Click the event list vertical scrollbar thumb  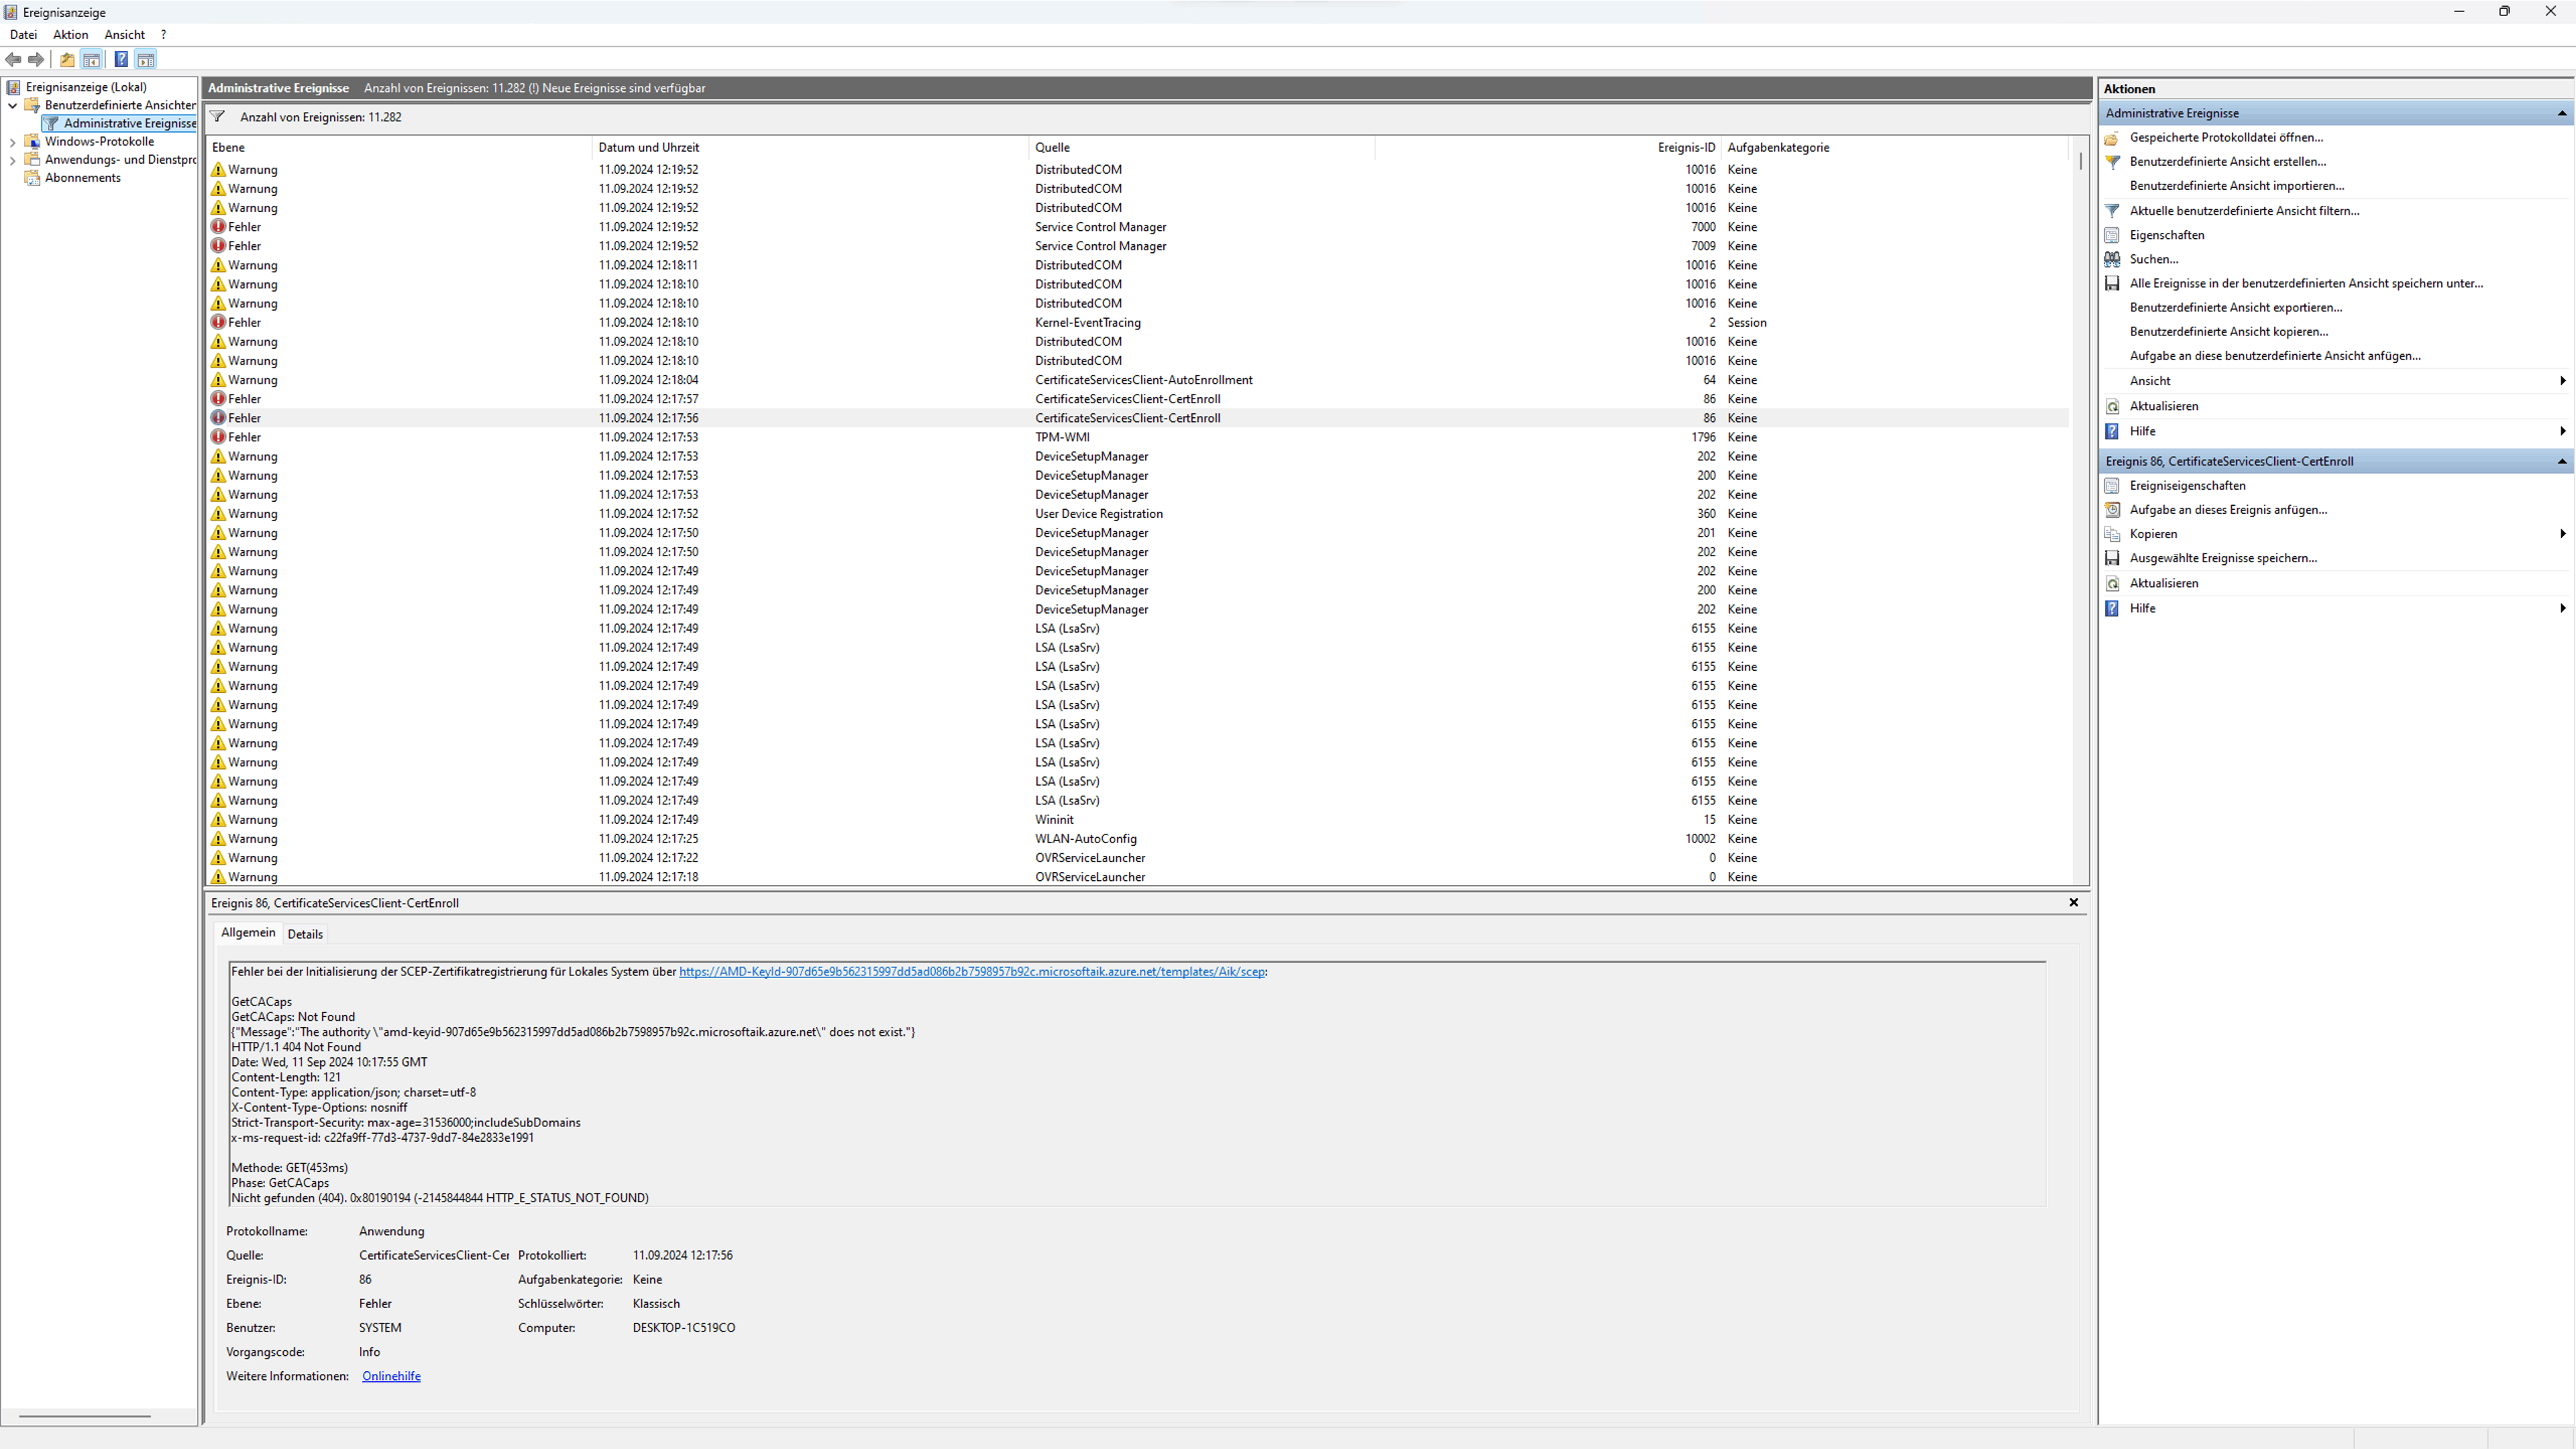click(2081, 160)
